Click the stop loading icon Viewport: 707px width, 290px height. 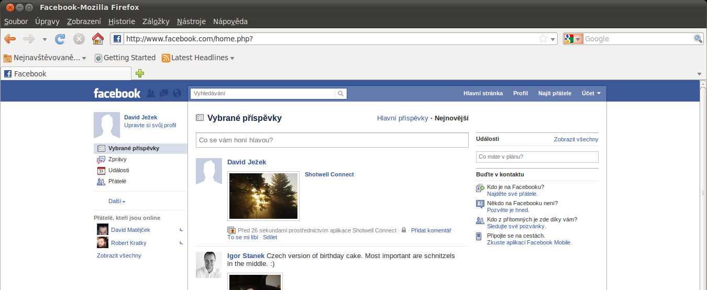[x=79, y=39]
